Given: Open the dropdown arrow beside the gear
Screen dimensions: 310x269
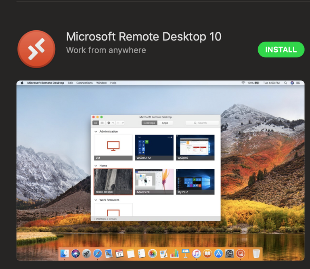Looking at the screenshot, I should [113, 123].
